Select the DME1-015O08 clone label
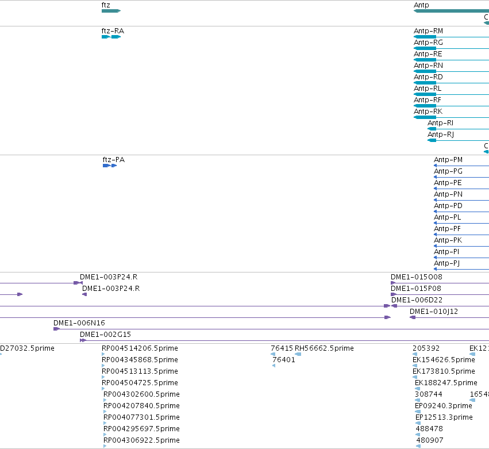Viewport: 489px width, 449px height. 417,277
